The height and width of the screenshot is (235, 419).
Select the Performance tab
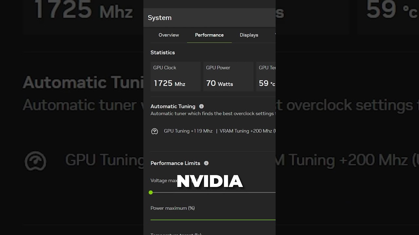tap(209, 35)
